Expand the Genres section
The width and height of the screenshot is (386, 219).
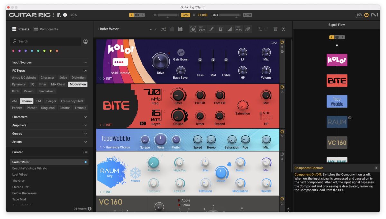(50, 134)
